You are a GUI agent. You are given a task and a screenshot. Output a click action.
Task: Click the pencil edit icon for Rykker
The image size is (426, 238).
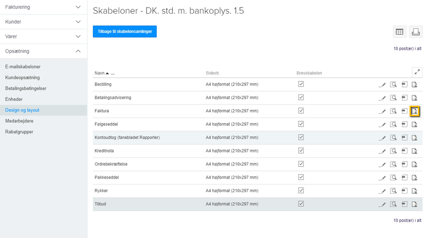tap(382, 191)
